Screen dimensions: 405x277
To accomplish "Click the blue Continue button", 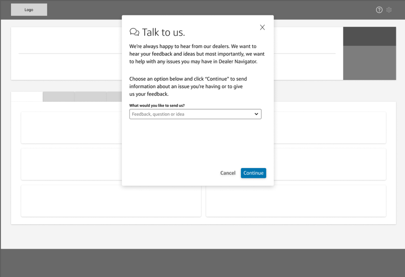I will (x=253, y=173).
